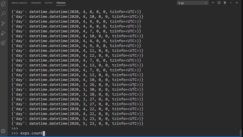Switch to the Debug Console tab
The height and width of the screenshot is (137, 243).
pyautogui.click(x=19, y=3)
